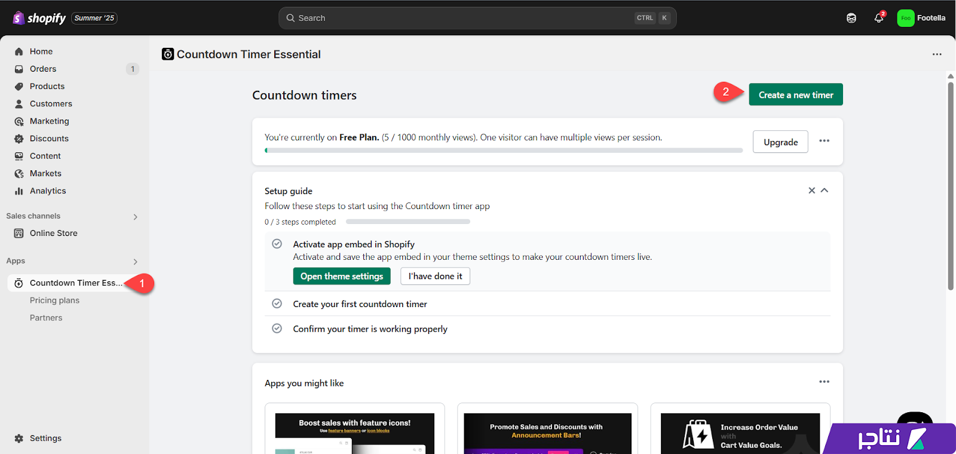The height and width of the screenshot is (454, 956).
Task: Click the monthly views progress bar
Action: pos(504,151)
